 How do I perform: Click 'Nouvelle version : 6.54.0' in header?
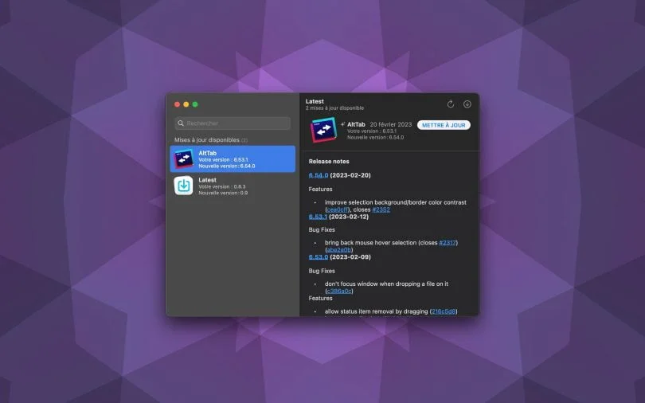click(375, 137)
